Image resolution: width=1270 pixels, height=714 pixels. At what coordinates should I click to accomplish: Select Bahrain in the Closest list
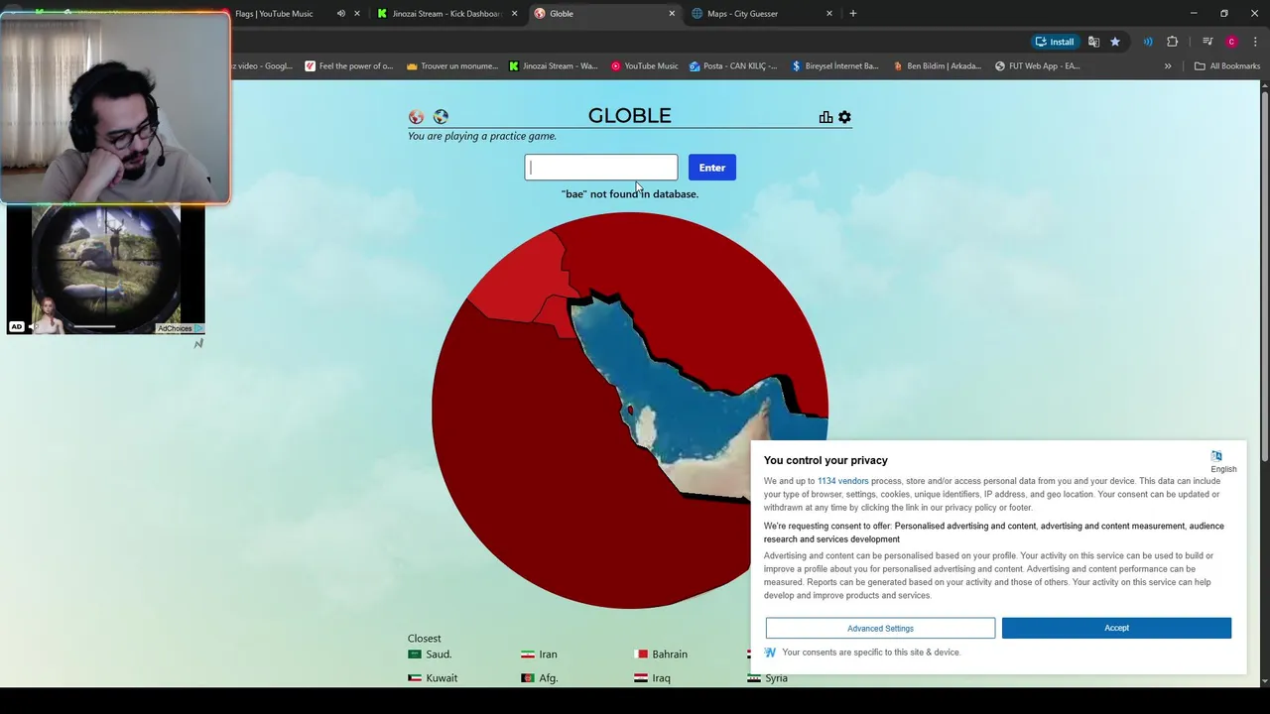(x=661, y=654)
